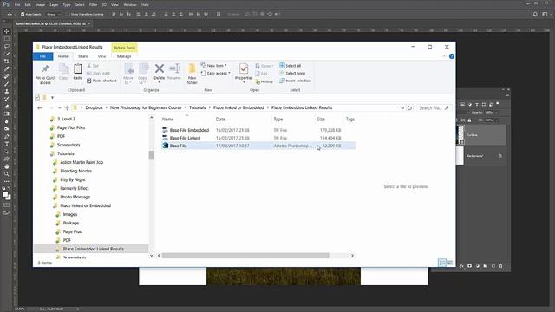Toggle Auto-Select checkbox in options bar

pyautogui.click(x=23, y=14)
